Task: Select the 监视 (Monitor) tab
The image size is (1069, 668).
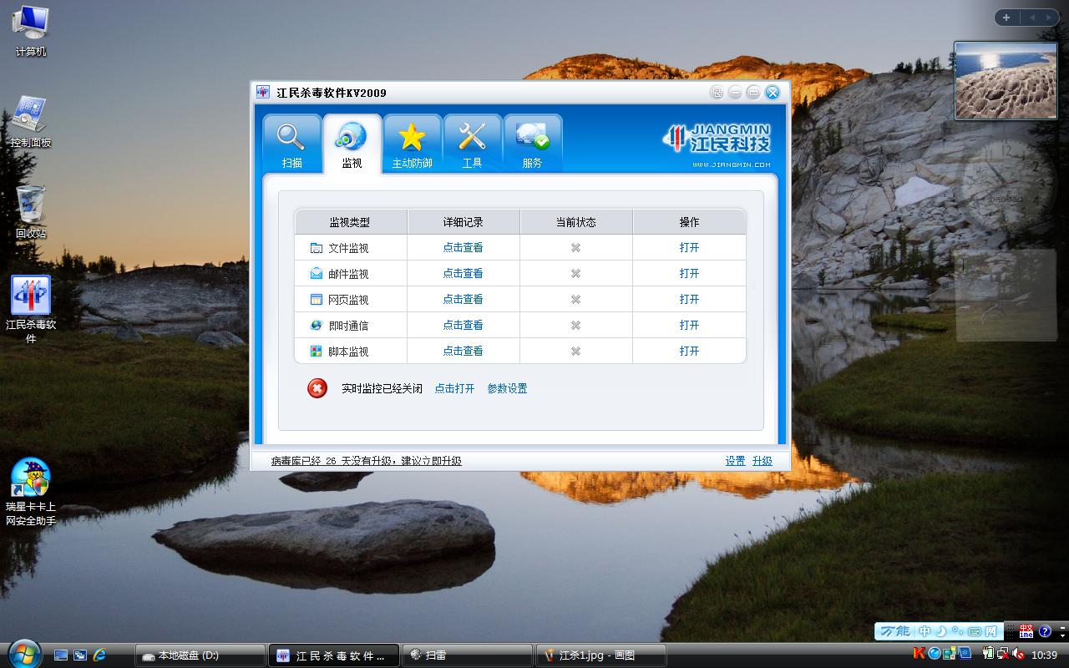Action: (352, 144)
